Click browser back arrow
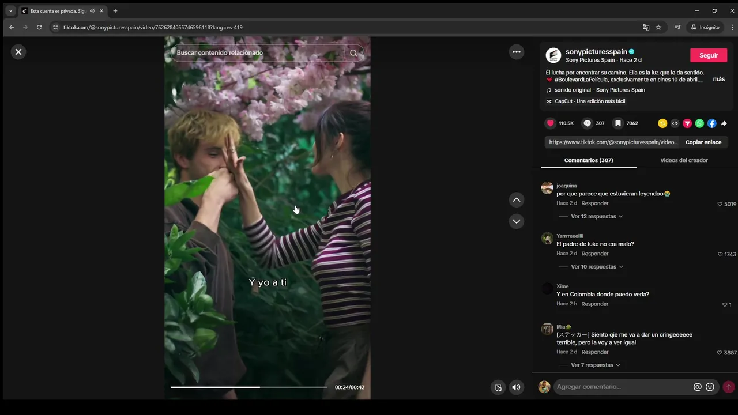 point(12,27)
